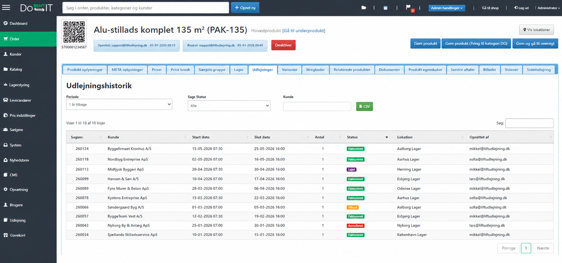Click the Nyhedsbrev sidebar icon
This screenshot has height=263, width=562.
pos(6,160)
